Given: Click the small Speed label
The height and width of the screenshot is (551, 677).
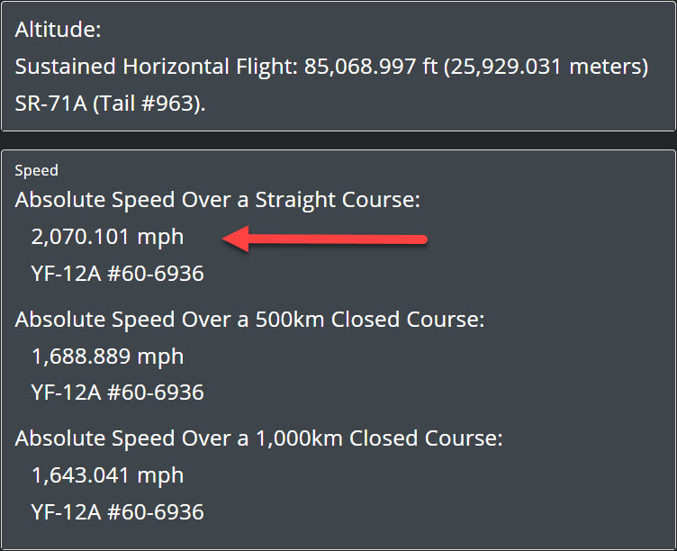Looking at the screenshot, I should 37,170.
